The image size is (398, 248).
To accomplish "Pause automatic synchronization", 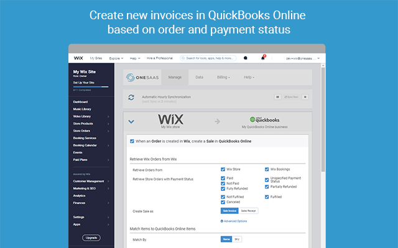I will coord(278,97).
